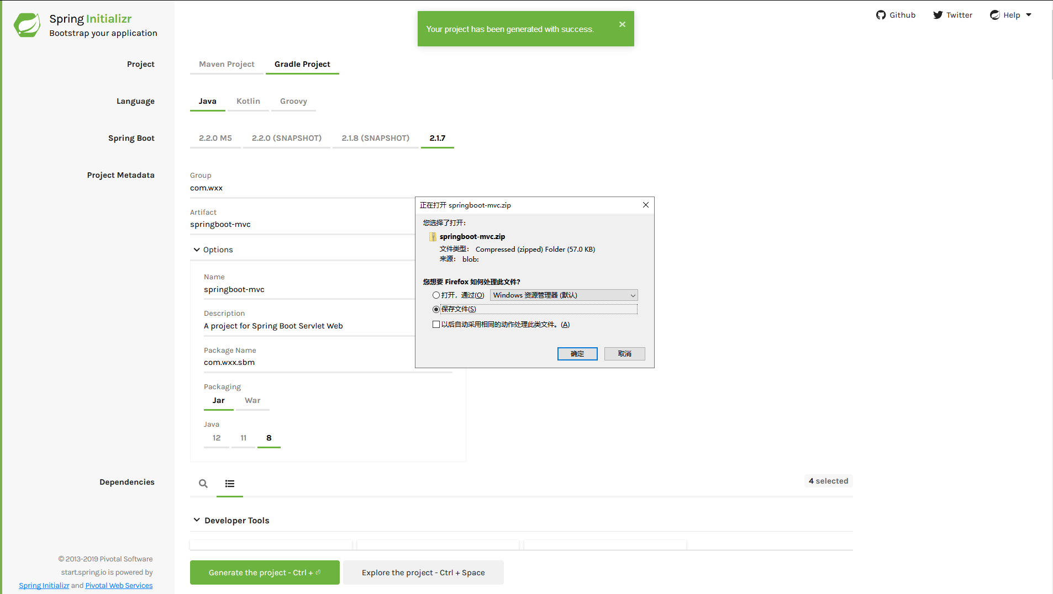
Task: Click Explore the project button
Action: pyautogui.click(x=423, y=572)
